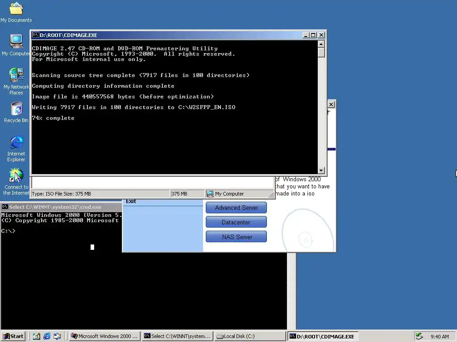This screenshot has height=342, width=457.
Task: Click the My Computer status bar zone icon
Action: [210, 193]
